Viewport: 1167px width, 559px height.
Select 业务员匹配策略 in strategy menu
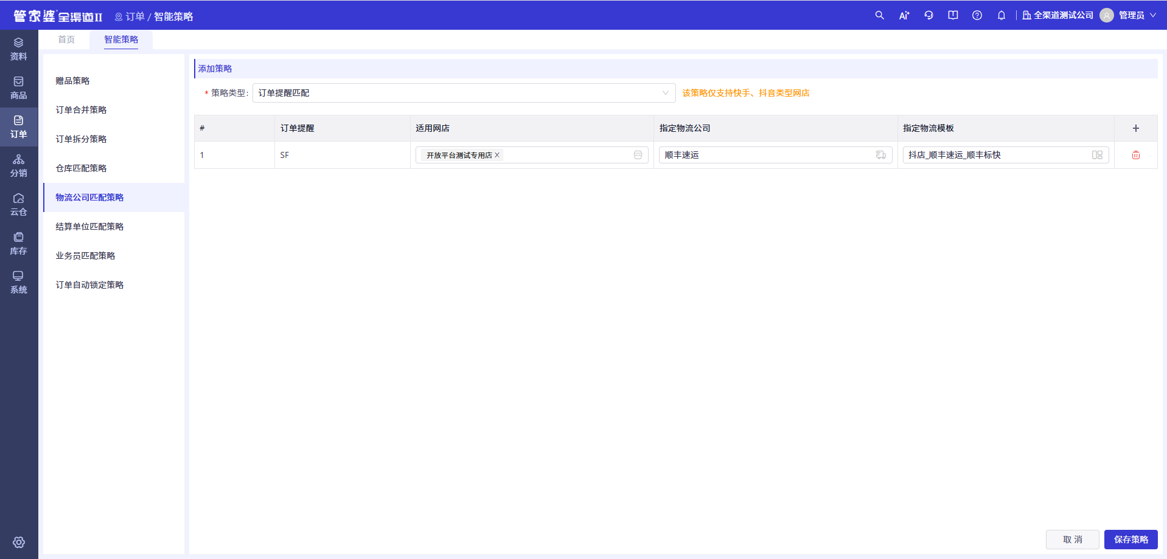114,256
